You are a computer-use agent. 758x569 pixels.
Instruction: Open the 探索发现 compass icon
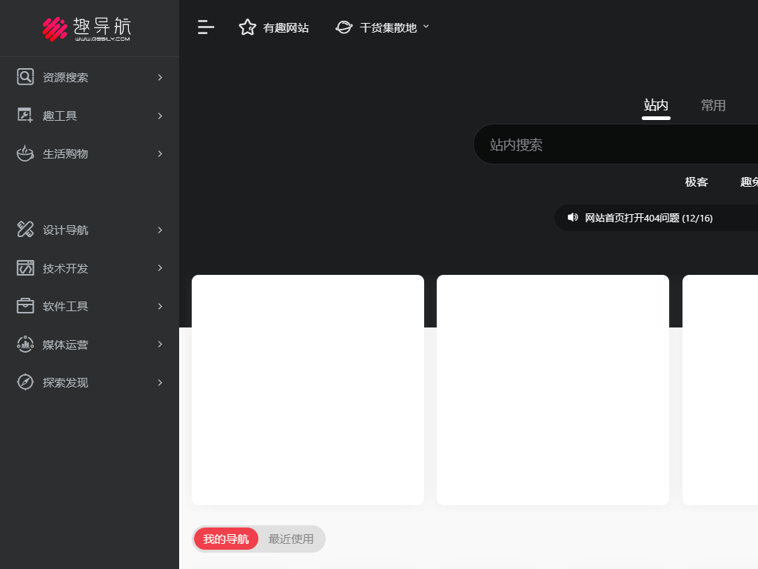coord(25,382)
